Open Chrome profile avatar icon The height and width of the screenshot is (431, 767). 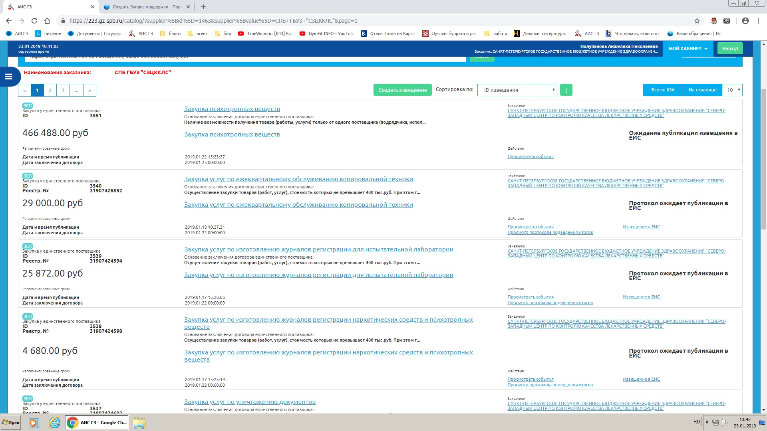point(745,21)
